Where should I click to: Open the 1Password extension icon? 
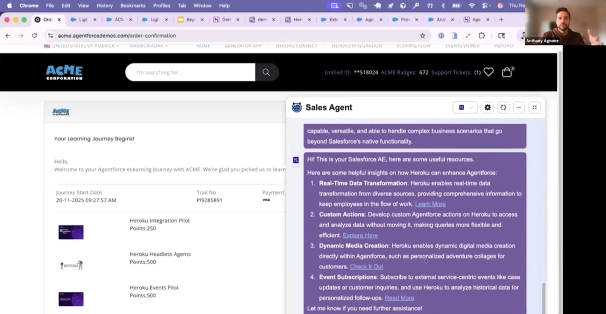(441, 36)
